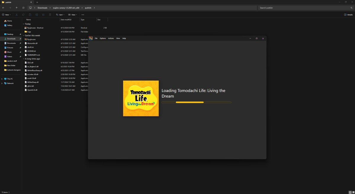
Task: Click the yellow game loading progress bar
Action: (196, 102)
